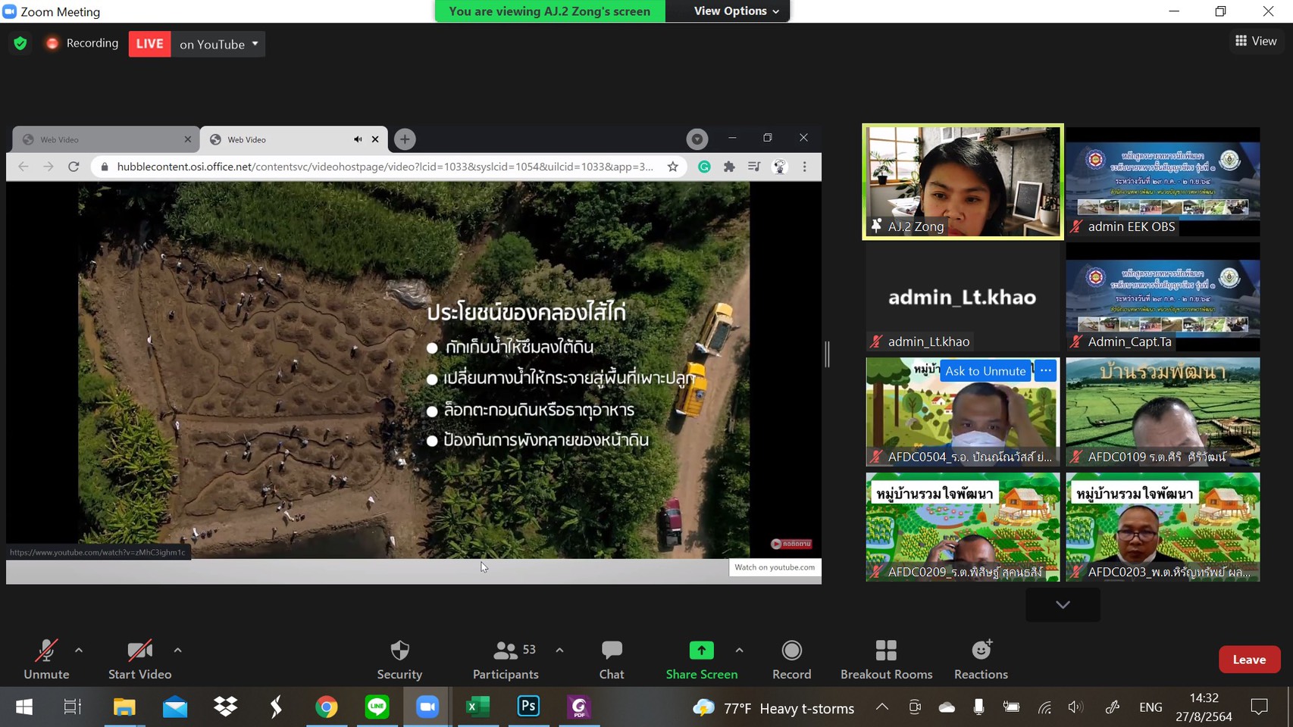Start Video in Zoom toolbar
Screen dimensions: 1293x727
point(139,660)
